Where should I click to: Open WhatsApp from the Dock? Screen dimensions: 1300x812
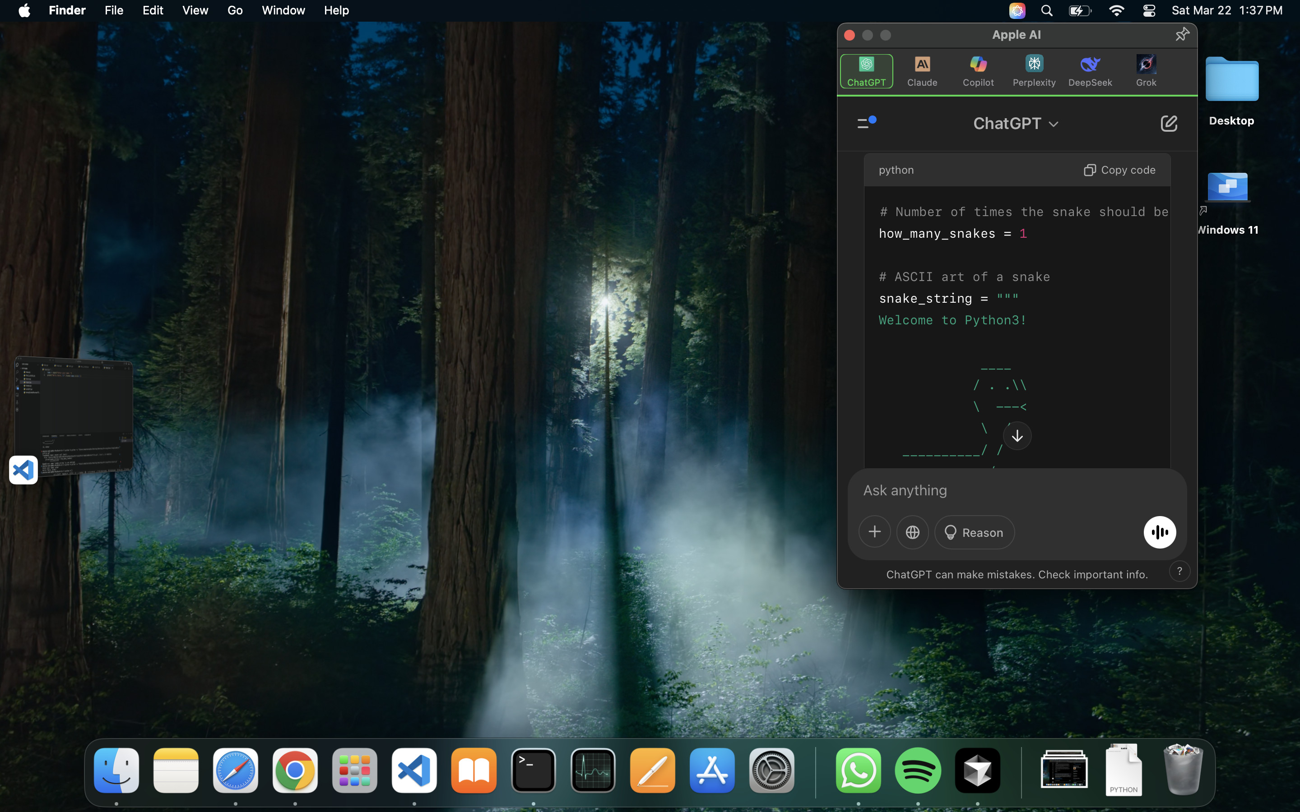pos(859,770)
